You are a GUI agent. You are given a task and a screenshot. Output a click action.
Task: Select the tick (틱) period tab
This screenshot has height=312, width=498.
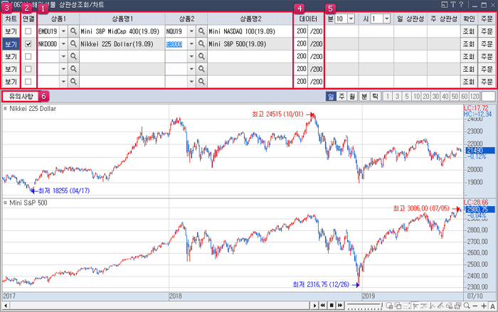pos(375,96)
